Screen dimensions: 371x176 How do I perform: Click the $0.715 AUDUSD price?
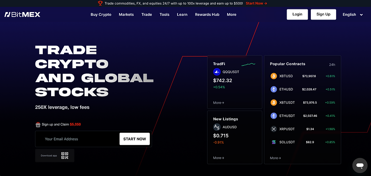(x=221, y=136)
